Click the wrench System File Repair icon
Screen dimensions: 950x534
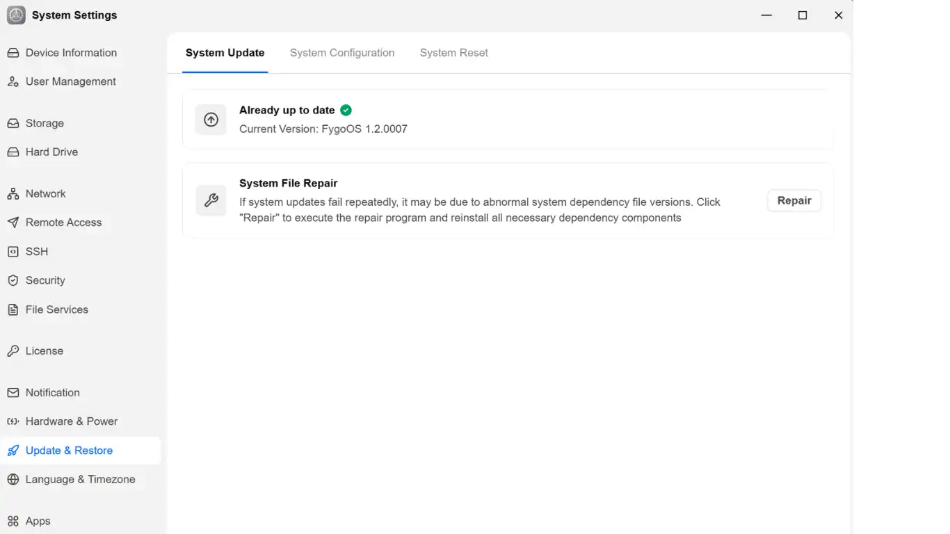211,200
